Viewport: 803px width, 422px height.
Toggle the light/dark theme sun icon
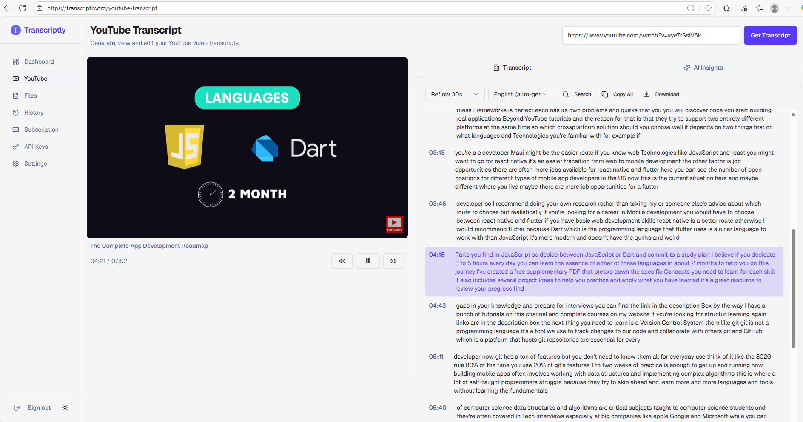point(65,408)
